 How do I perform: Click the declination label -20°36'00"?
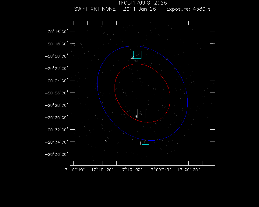coord(57,154)
